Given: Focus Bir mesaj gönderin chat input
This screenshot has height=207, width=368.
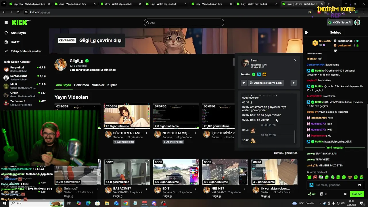Looking at the screenshot, I should point(336,185).
